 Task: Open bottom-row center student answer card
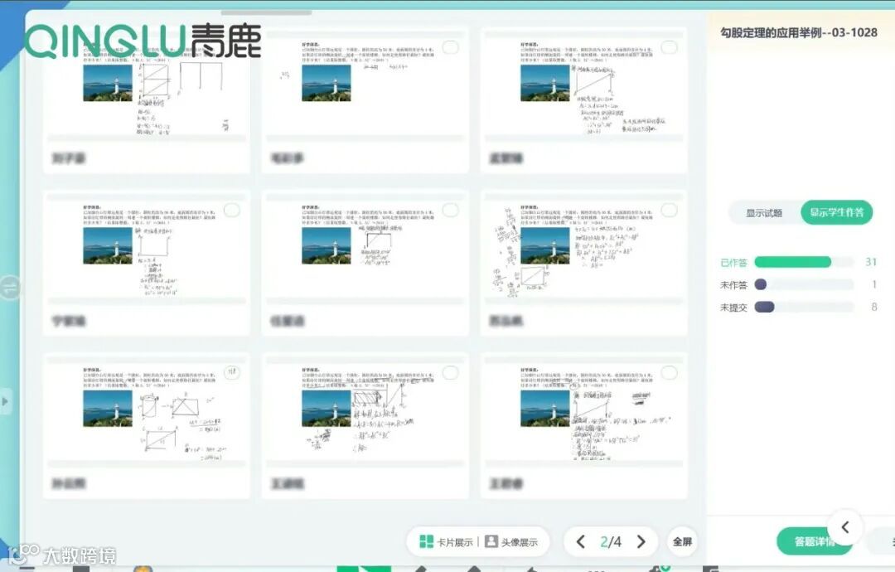click(365, 425)
